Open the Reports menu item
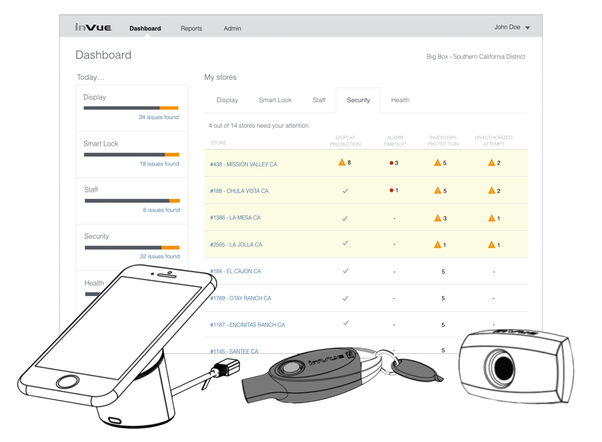Screen dimensions: 602x442 click(191, 28)
